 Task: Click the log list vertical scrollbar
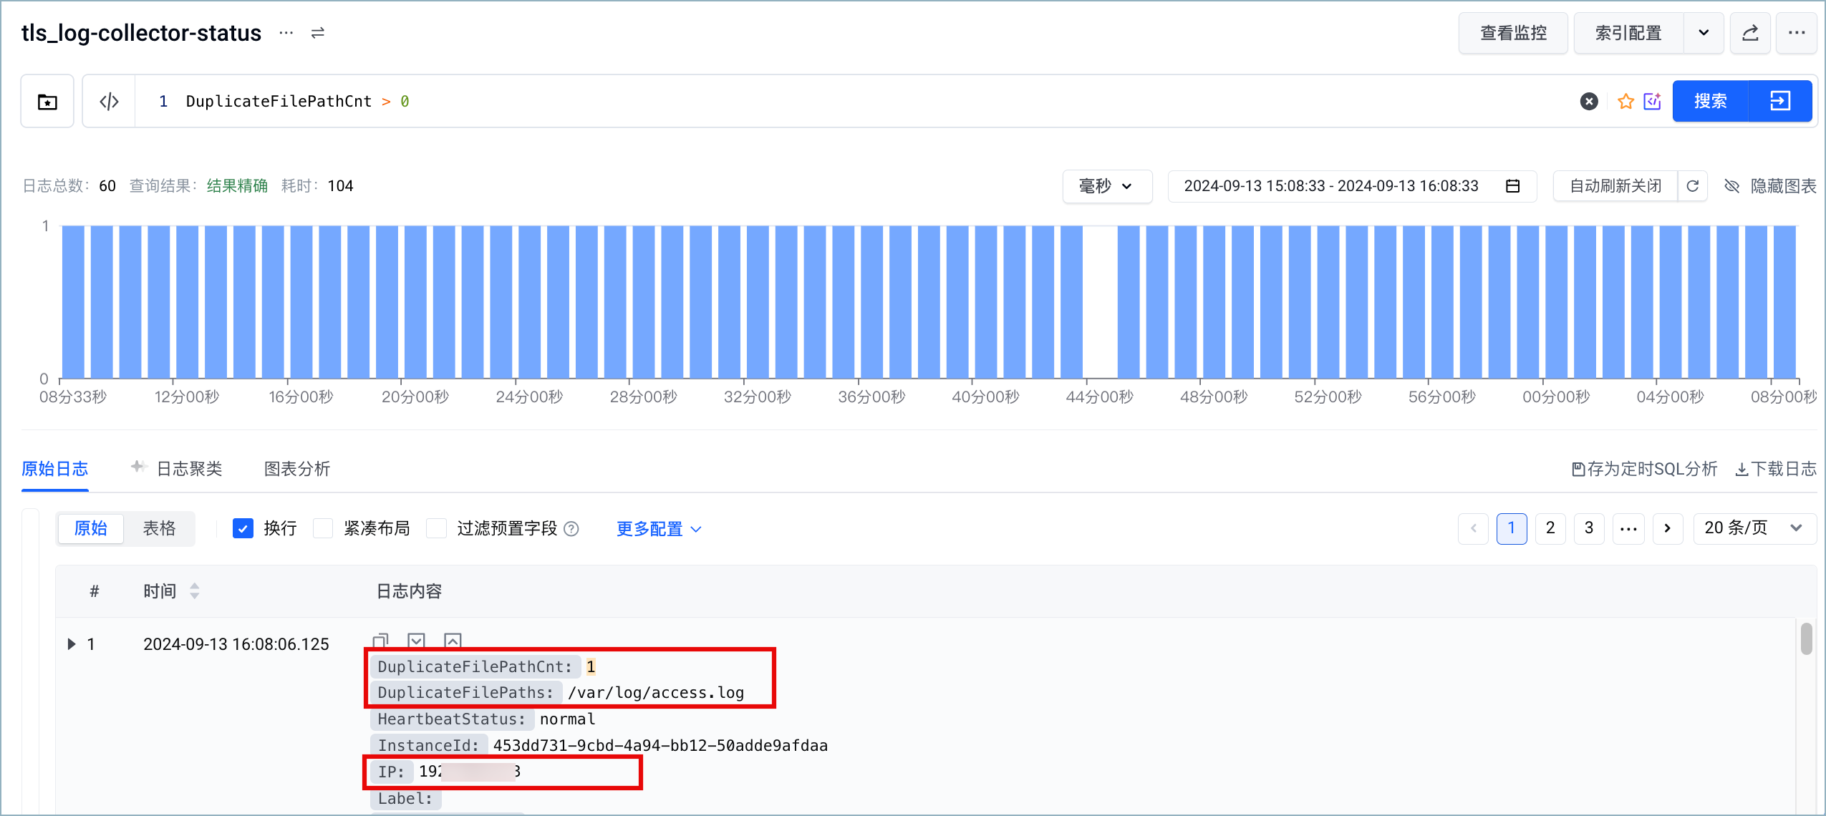[1807, 638]
